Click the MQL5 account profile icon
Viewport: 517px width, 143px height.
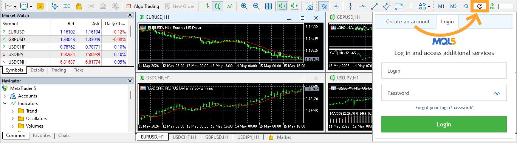tap(480, 6)
